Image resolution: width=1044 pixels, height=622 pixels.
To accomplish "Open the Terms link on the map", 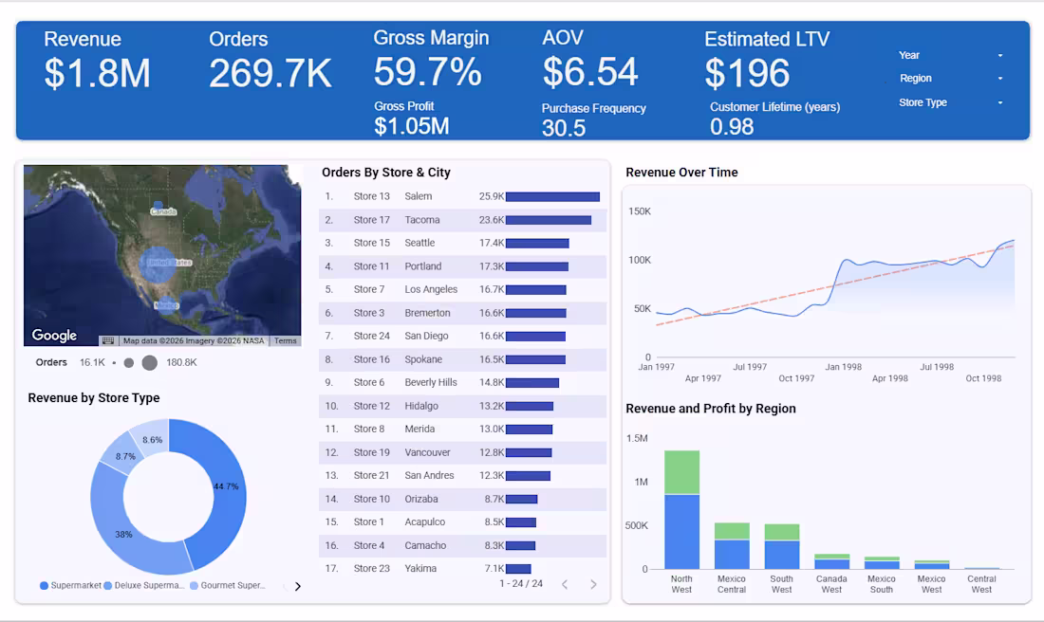I will point(286,339).
